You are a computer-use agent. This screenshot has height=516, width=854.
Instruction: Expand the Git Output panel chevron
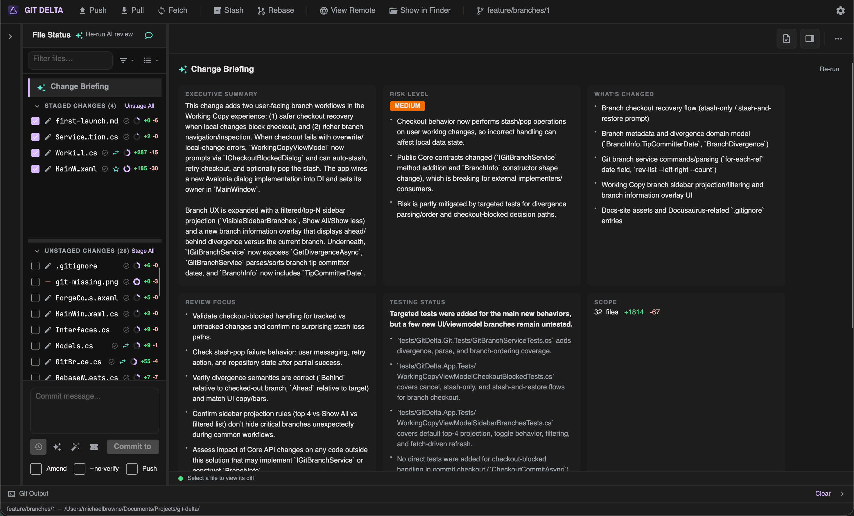(842, 494)
